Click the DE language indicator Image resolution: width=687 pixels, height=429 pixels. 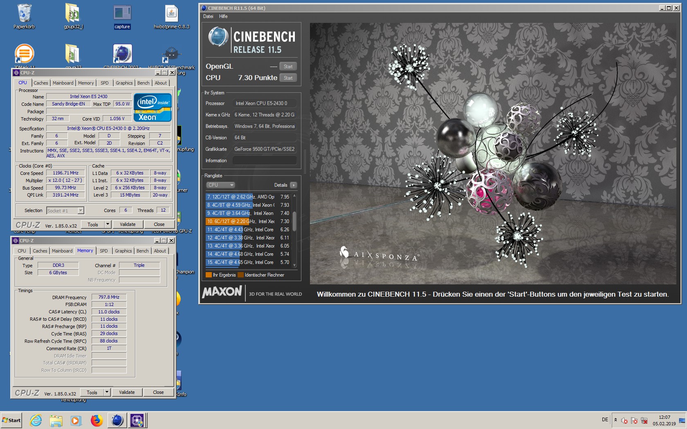(605, 420)
